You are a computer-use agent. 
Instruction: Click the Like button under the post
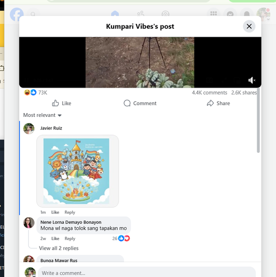coord(62,103)
